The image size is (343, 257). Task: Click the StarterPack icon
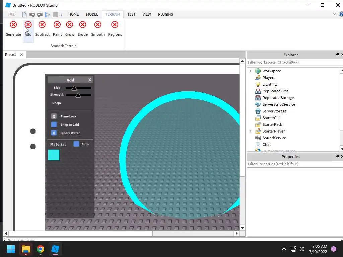click(x=258, y=124)
